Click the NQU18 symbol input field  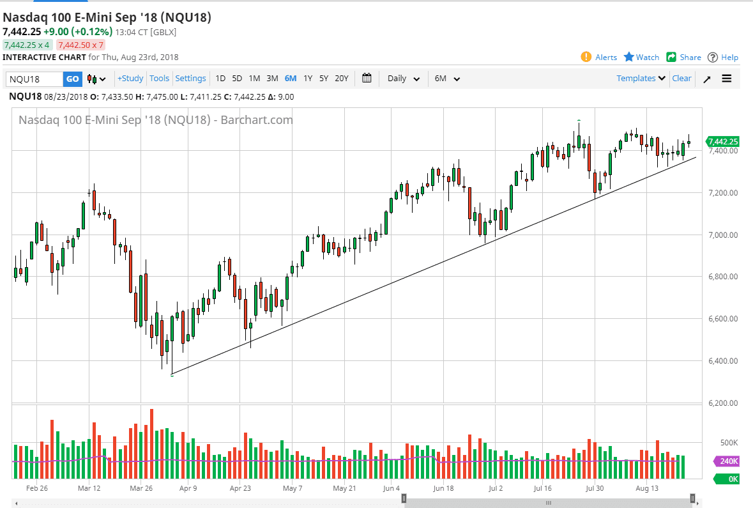coord(34,79)
